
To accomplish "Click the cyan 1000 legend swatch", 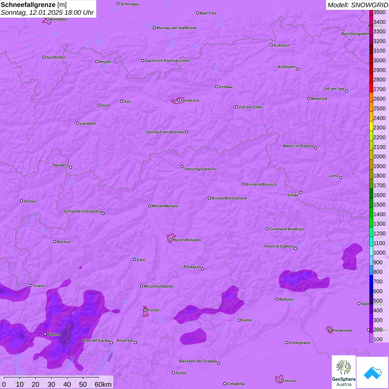I will click(371, 251).
